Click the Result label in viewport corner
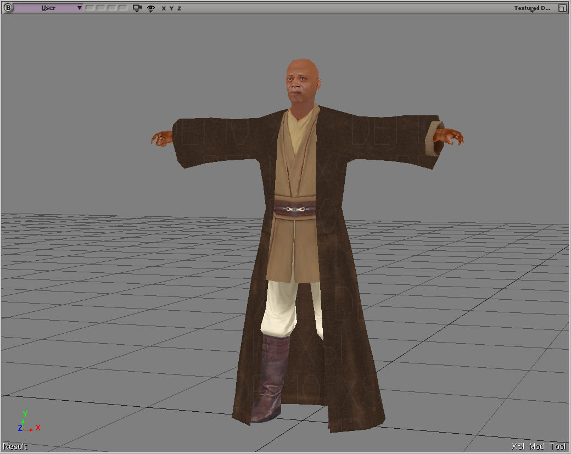 [15, 446]
